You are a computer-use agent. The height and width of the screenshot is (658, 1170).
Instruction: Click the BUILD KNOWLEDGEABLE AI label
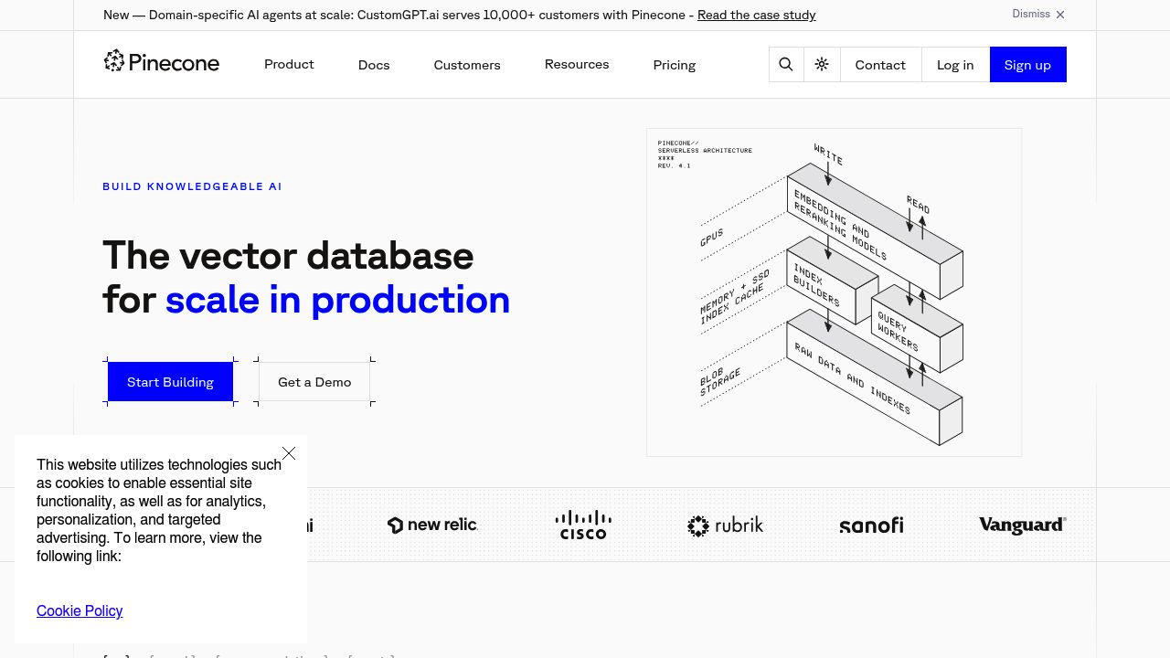192,186
